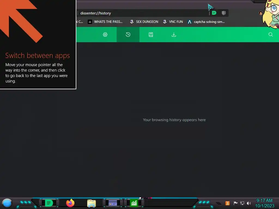Open the captcha solving sim... bookmark

tap(206, 22)
